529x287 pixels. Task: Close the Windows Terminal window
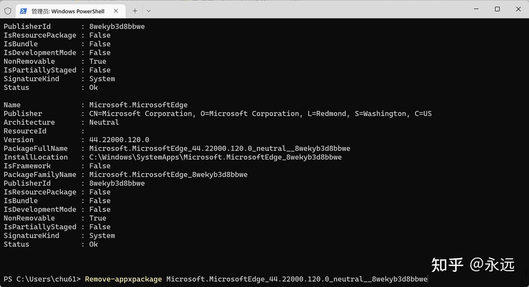(x=518, y=9)
